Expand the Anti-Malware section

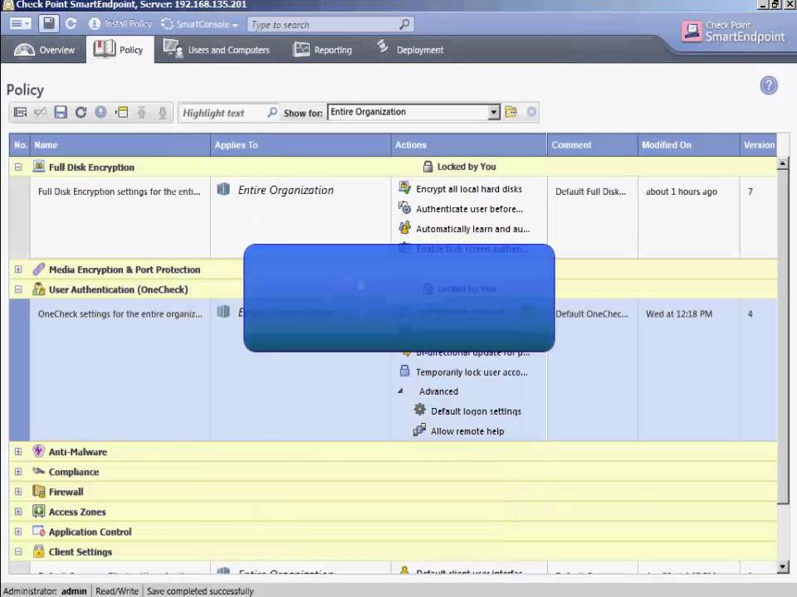[x=18, y=452]
